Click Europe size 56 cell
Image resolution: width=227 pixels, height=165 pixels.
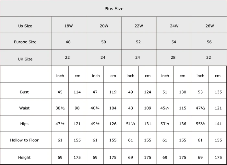(x=209, y=42)
